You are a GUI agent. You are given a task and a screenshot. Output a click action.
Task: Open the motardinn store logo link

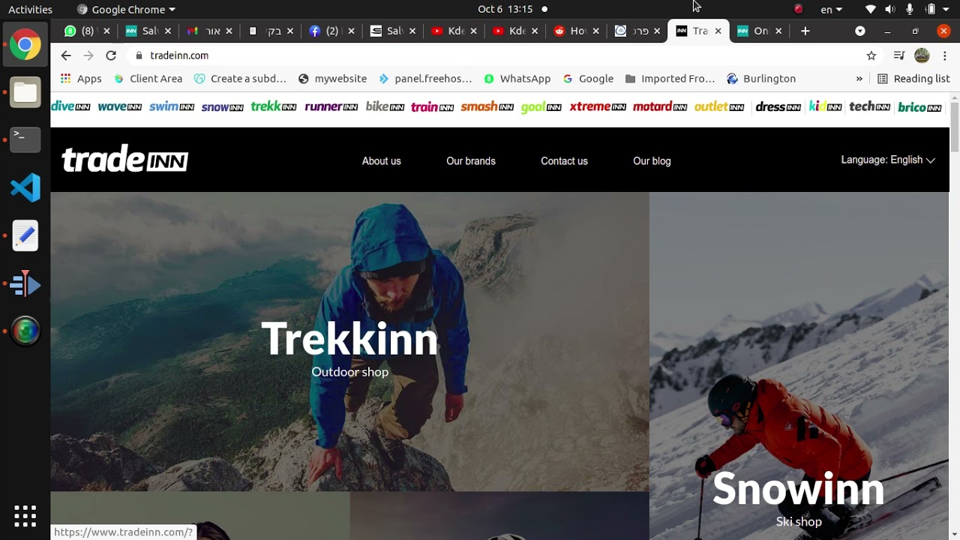coord(660,107)
